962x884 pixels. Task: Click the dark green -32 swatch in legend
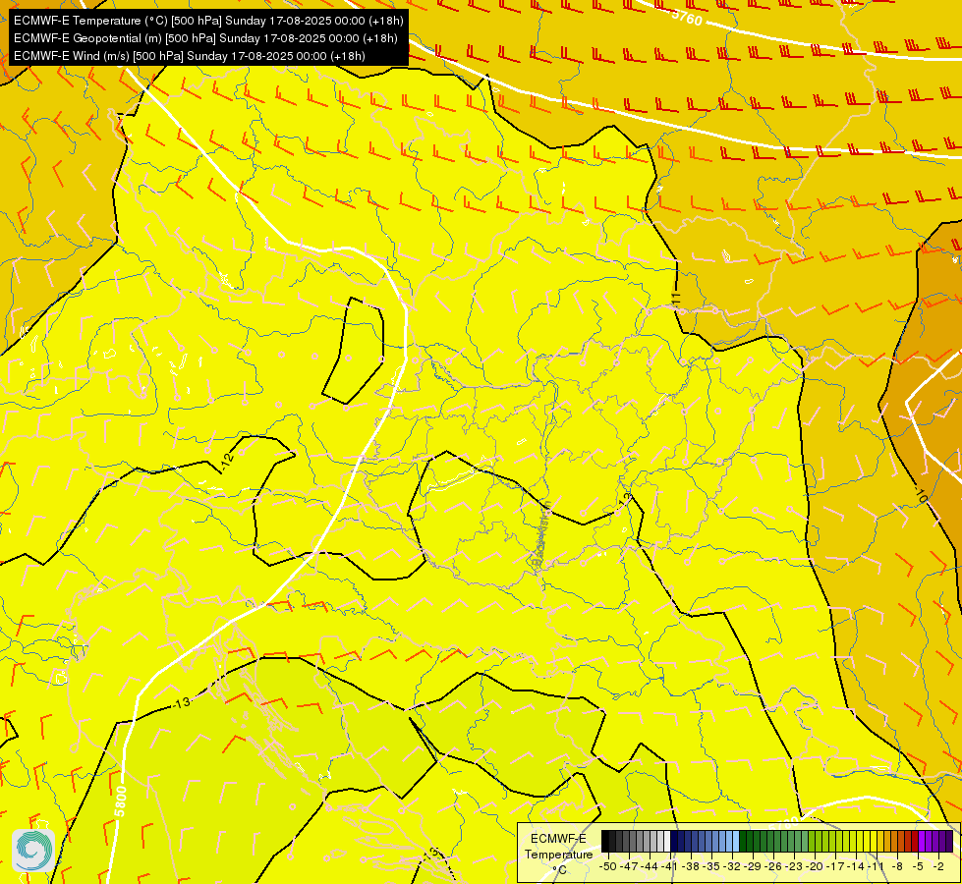743,841
